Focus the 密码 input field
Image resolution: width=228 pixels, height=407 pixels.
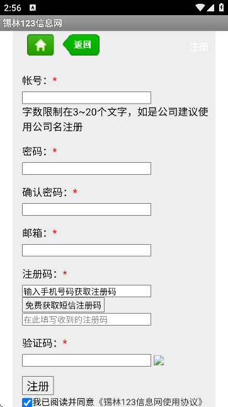[86, 168]
